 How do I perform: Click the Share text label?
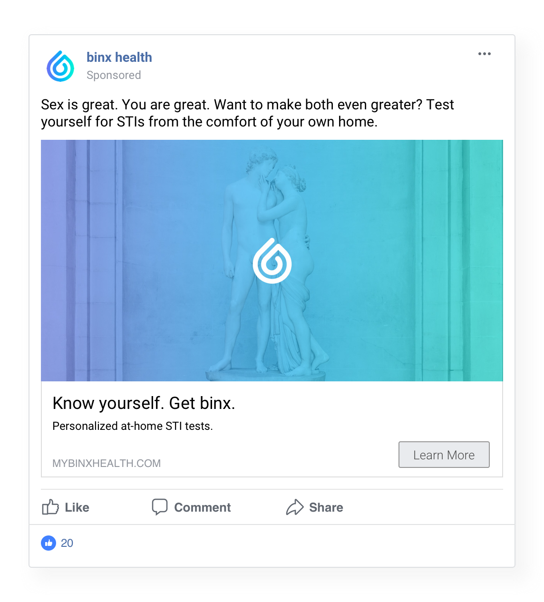[326, 507]
